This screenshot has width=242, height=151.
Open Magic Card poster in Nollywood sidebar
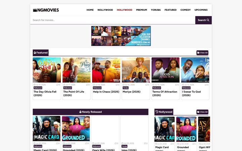(164, 129)
